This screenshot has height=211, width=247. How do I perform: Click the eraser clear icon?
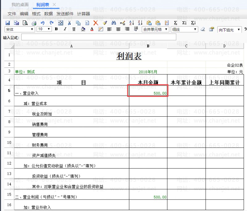[203, 29]
